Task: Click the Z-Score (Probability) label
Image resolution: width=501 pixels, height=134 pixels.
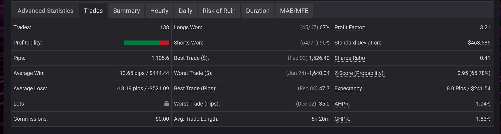Action: (x=359, y=73)
